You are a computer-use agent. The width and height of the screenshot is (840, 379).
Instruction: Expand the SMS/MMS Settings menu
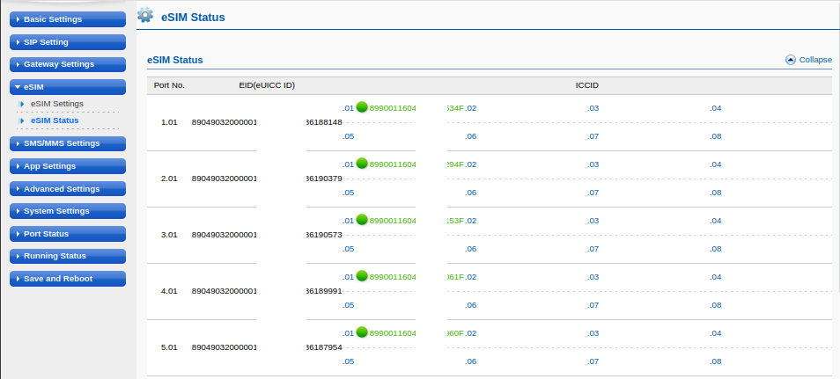coord(68,143)
